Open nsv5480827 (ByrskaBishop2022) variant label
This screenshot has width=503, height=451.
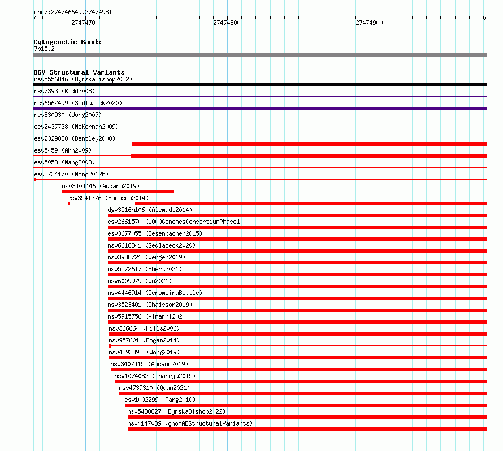click(x=176, y=411)
